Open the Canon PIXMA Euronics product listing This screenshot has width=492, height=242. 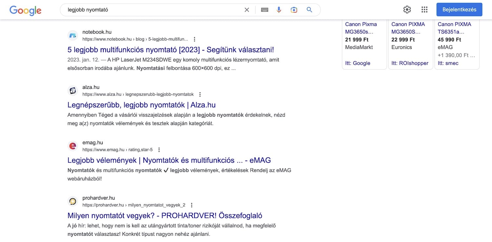(408, 28)
